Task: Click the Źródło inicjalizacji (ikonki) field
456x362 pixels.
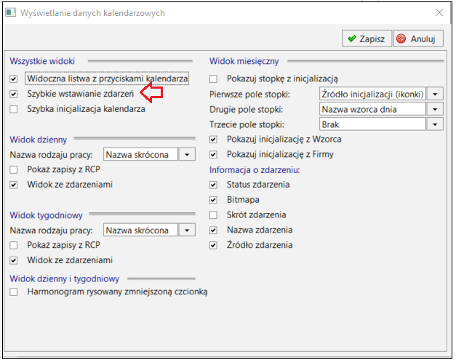Action: click(372, 94)
